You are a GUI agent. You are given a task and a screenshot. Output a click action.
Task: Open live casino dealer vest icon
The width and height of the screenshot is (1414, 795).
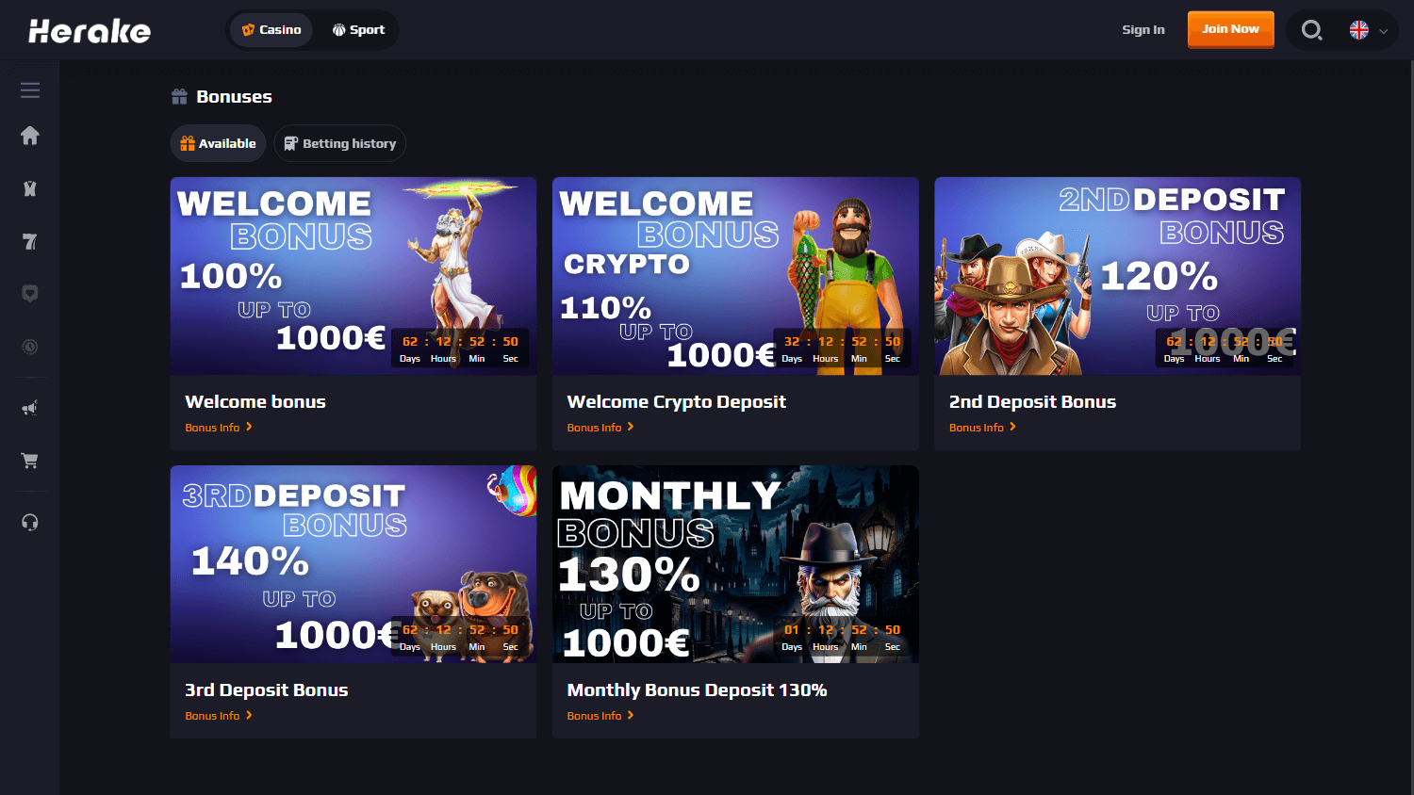[x=30, y=188]
